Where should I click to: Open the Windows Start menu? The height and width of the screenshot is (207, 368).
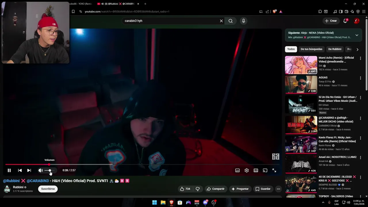(154, 202)
